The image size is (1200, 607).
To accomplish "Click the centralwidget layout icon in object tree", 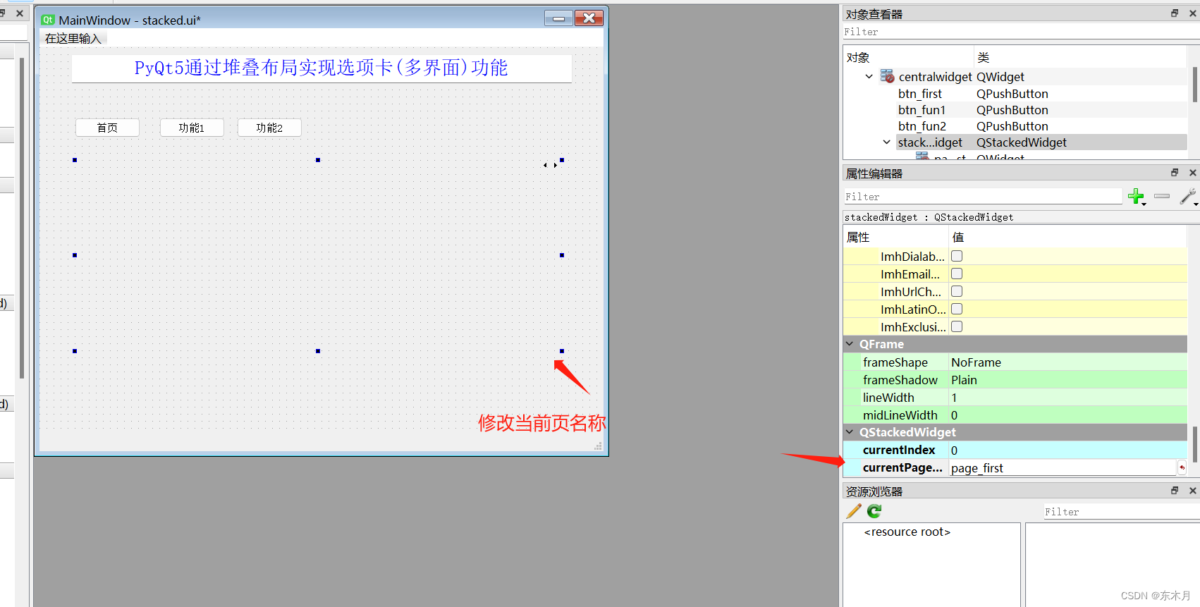I will click(x=887, y=76).
